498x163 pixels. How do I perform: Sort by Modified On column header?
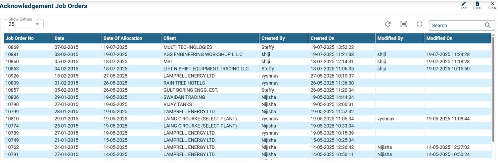pyautogui.click(x=439, y=38)
